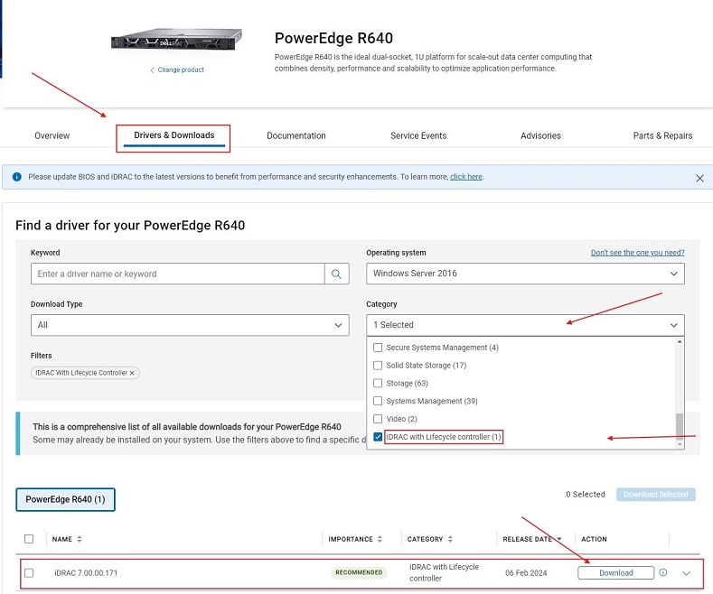Open the Download Type dropdown

tap(189, 325)
